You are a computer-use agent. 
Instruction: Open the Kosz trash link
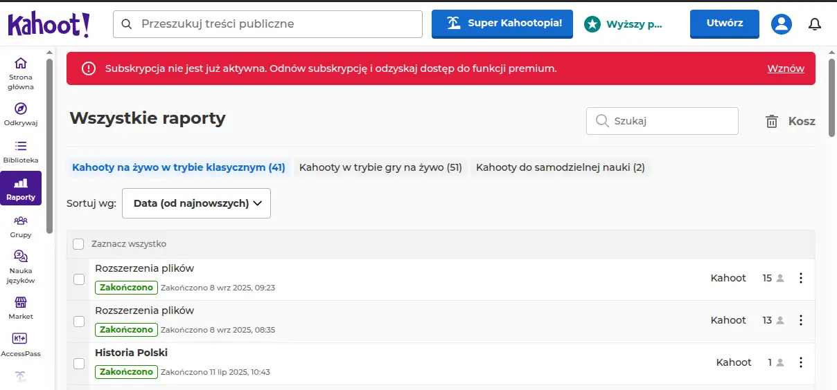tap(802, 121)
